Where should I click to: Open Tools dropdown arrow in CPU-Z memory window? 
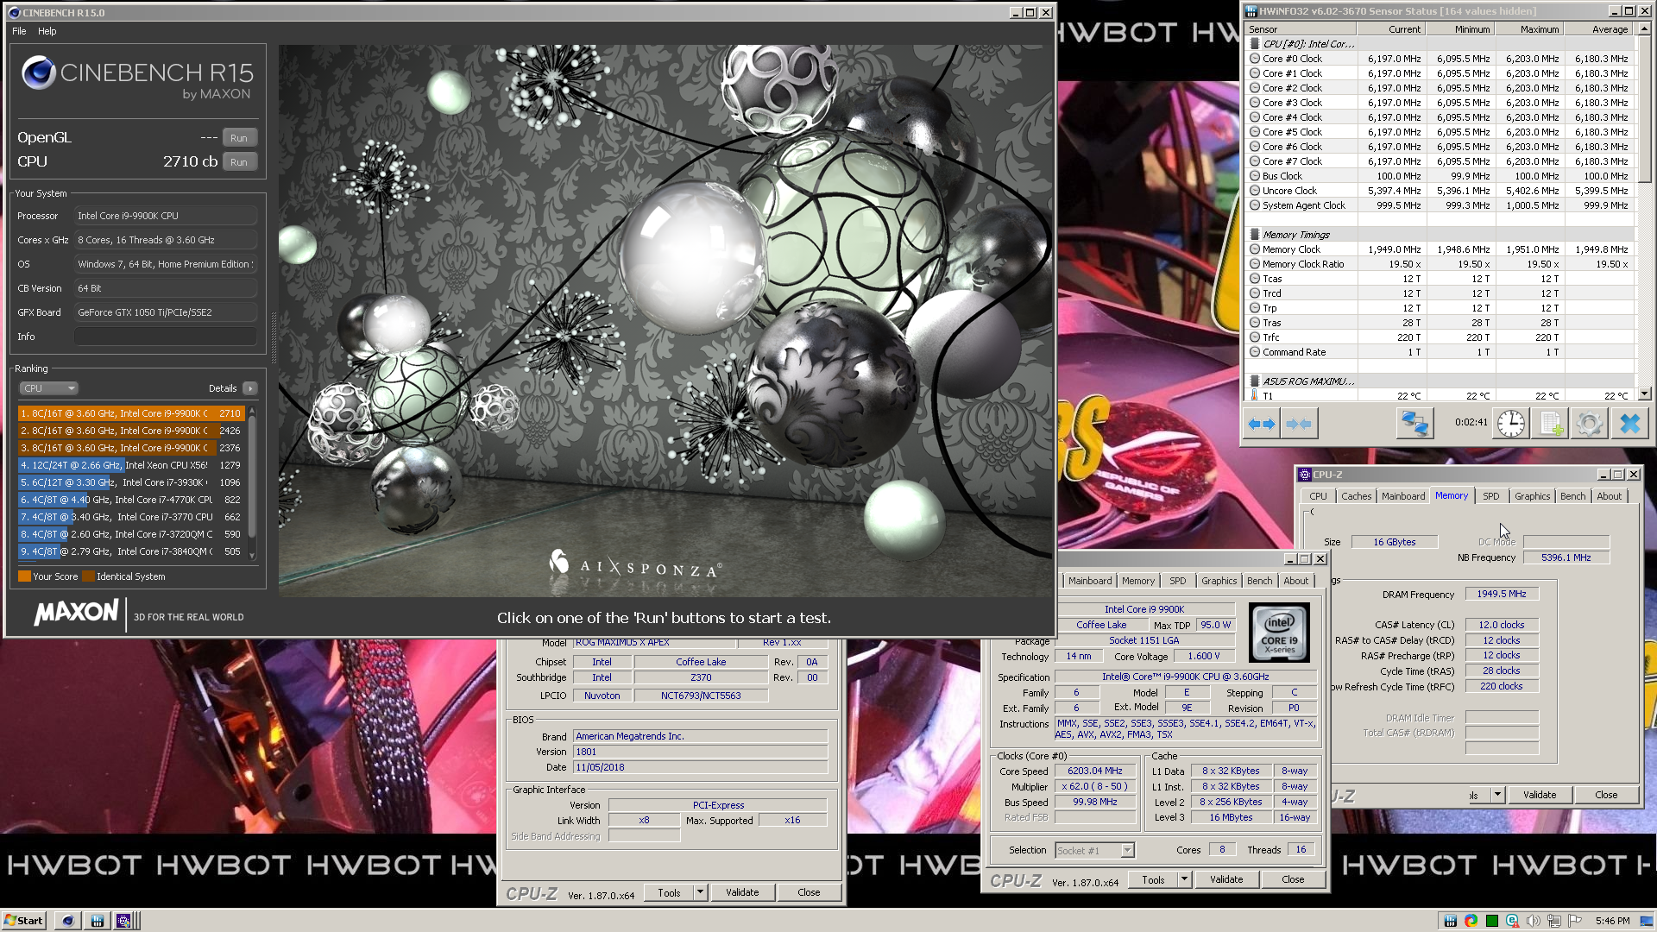[x=1497, y=795]
